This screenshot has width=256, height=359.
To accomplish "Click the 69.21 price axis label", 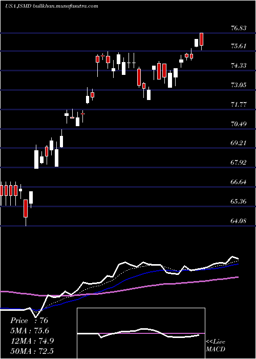I will (x=239, y=143).
